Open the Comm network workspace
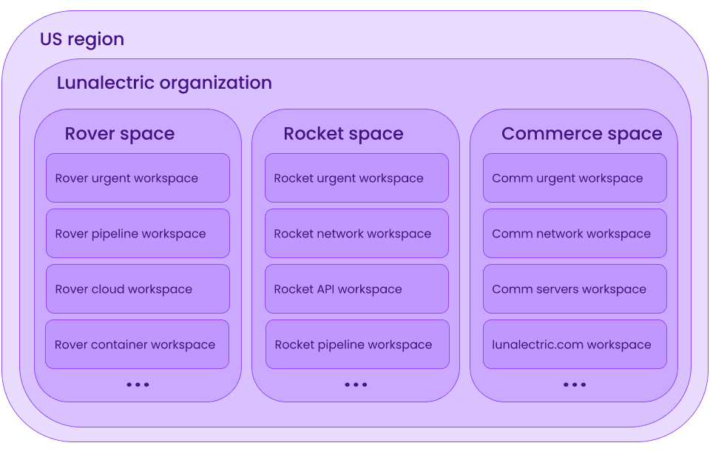 [575, 233]
